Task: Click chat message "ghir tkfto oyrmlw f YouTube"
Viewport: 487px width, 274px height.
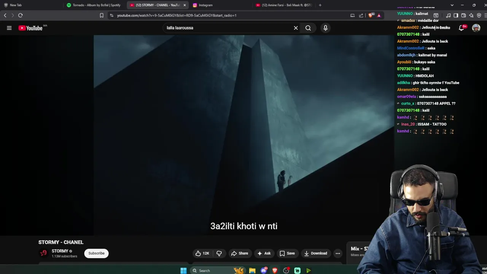Action: click(436, 83)
